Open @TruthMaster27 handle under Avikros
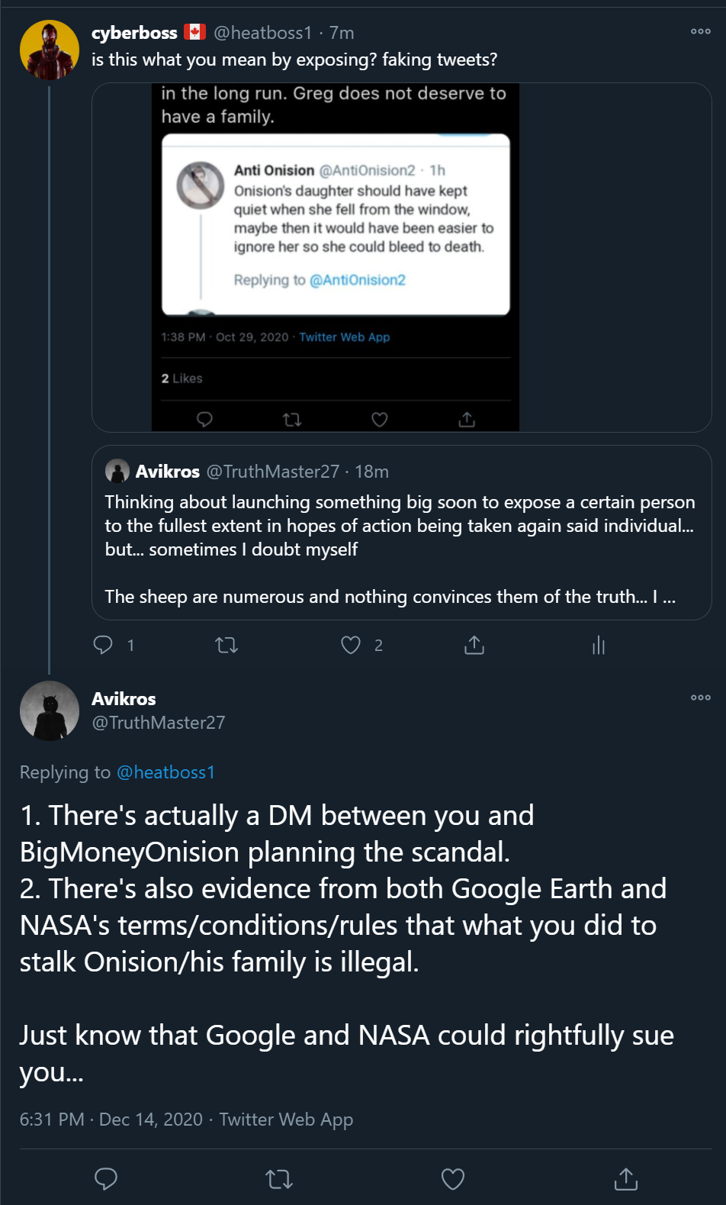 click(x=159, y=723)
